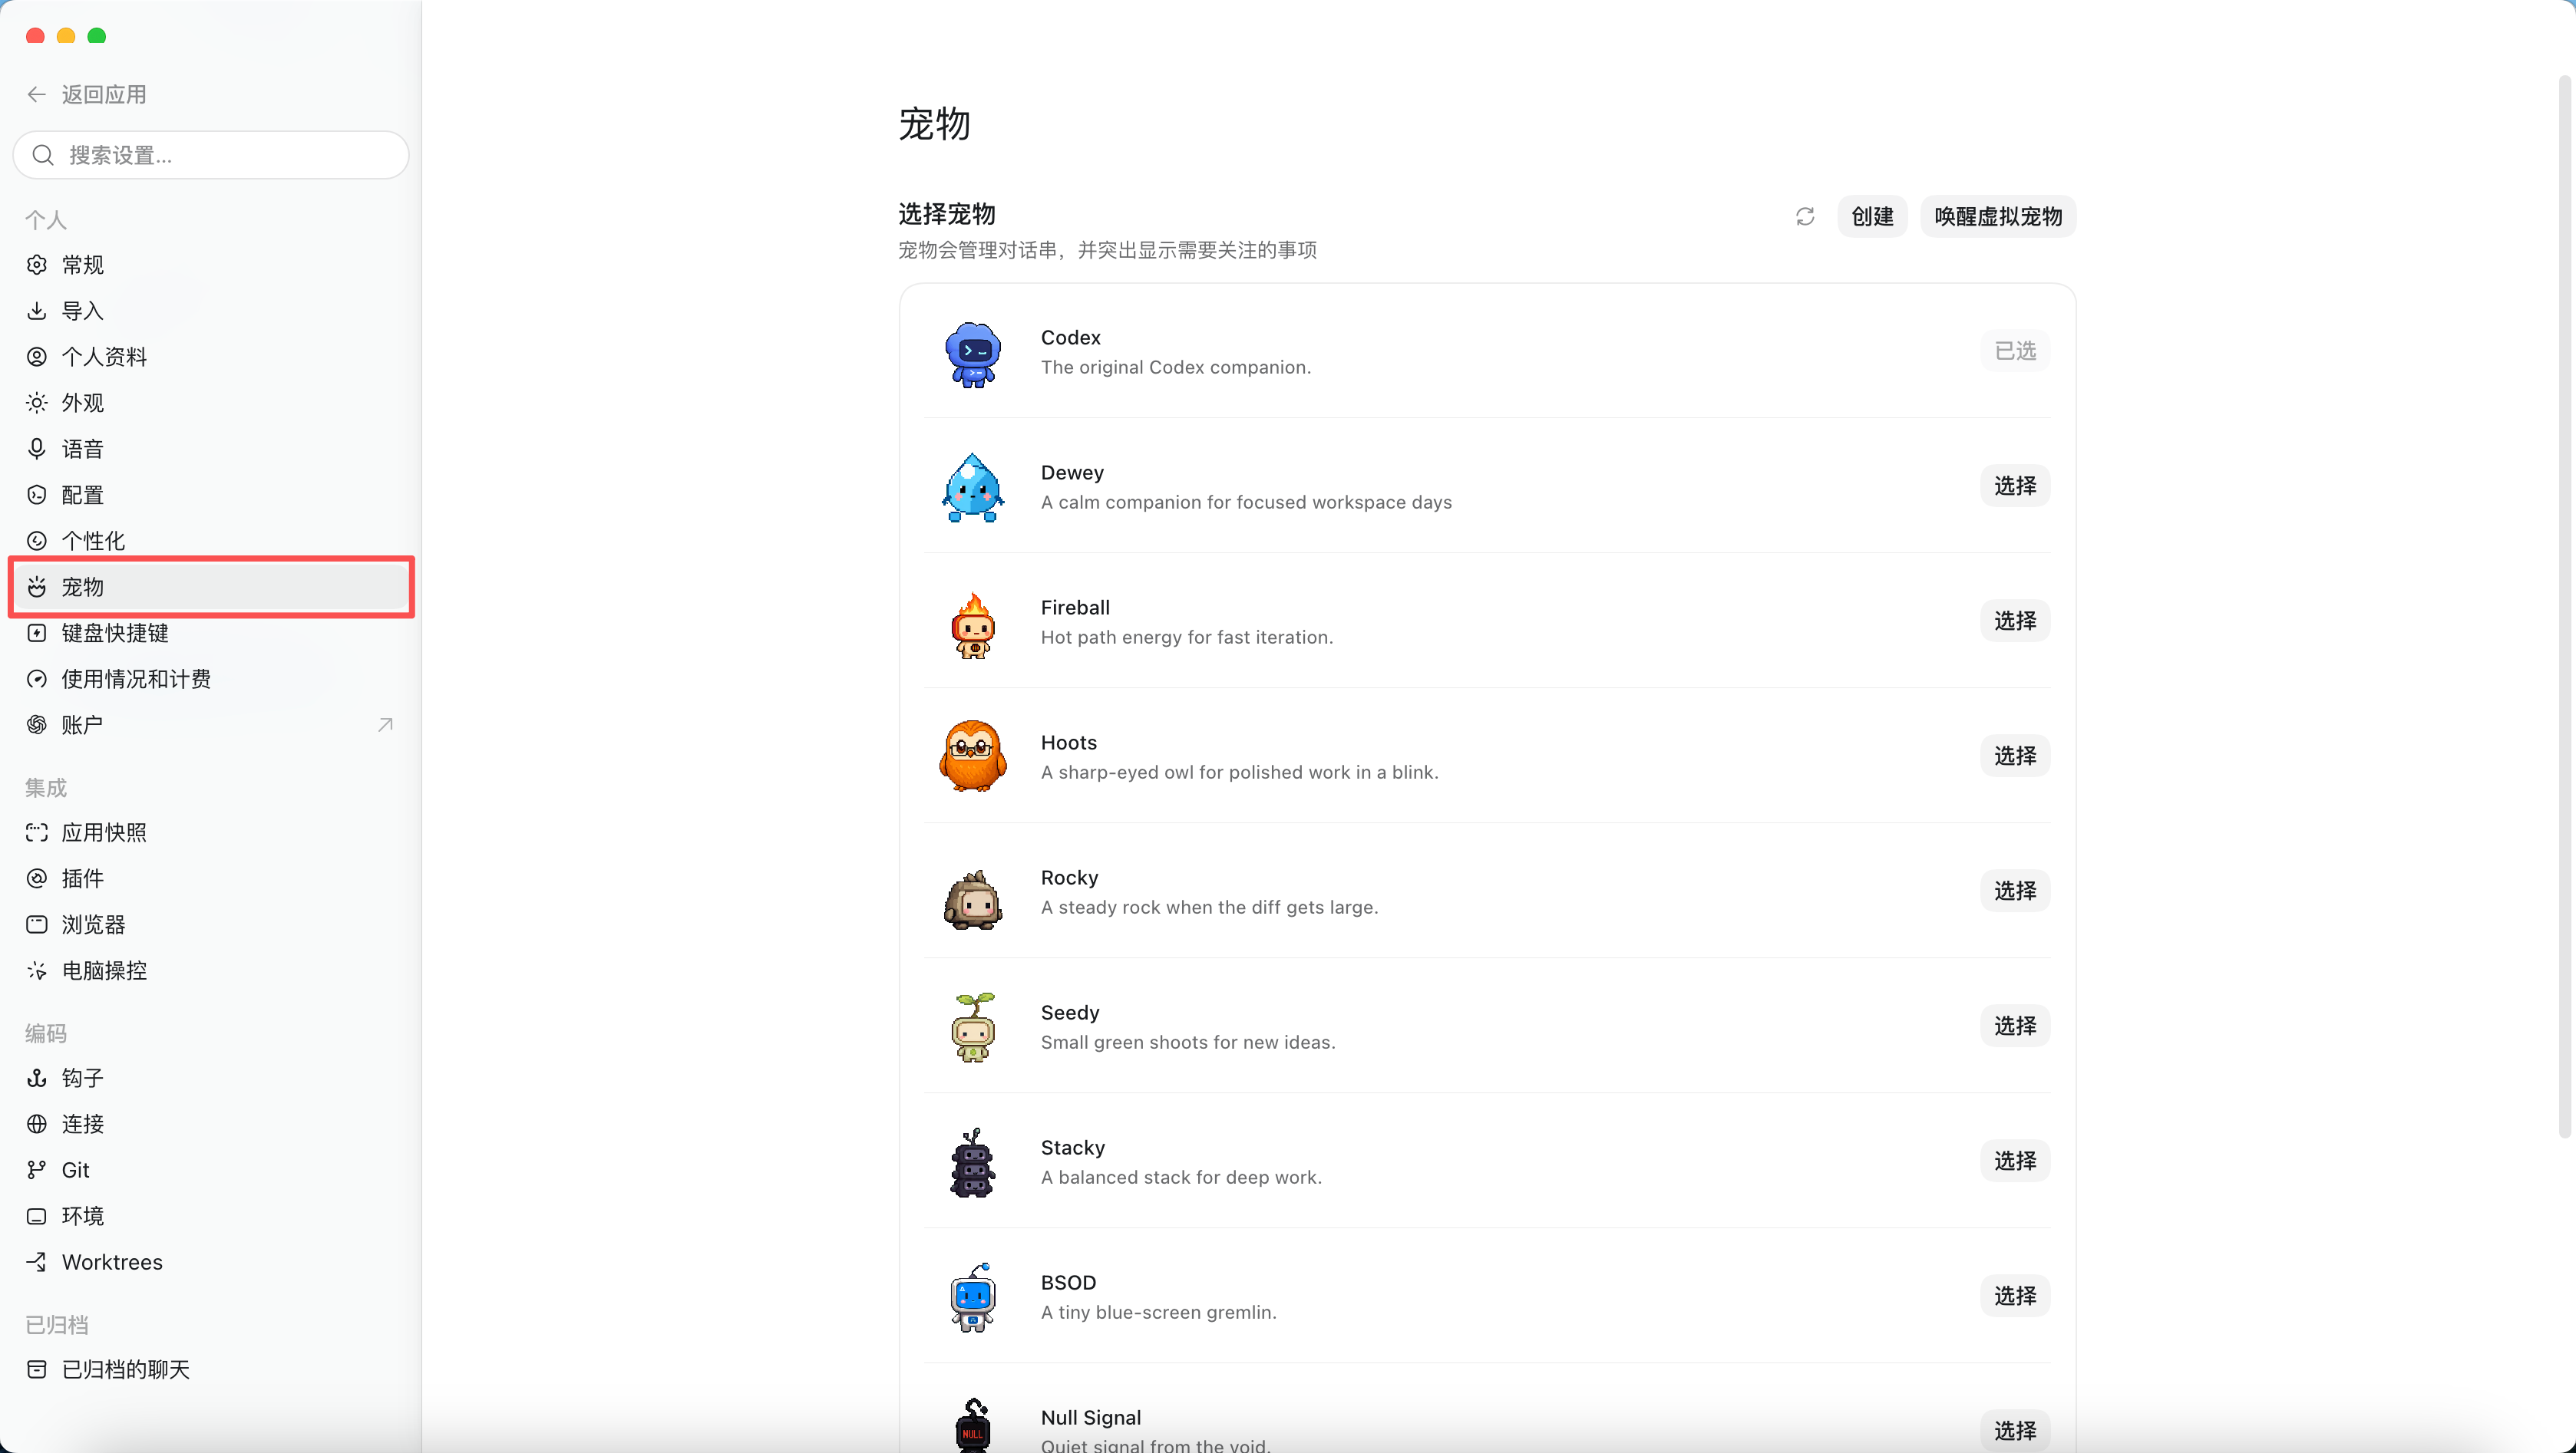This screenshot has height=1453, width=2576.
Task: Click the archive box icon beside 已归档的聊天
Action: (37, 1369)
